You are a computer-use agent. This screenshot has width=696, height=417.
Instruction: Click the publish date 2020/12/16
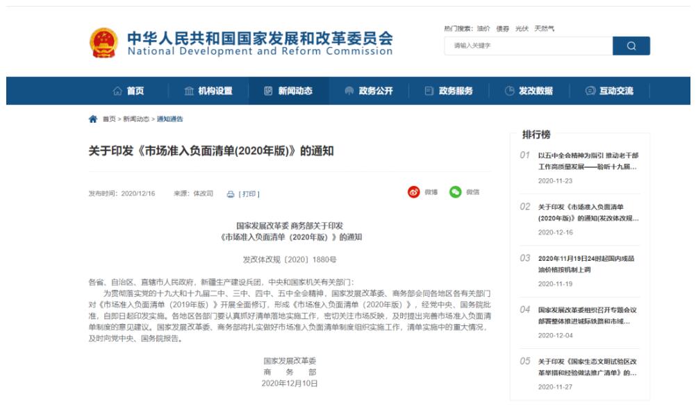pyautogui.click(x=138, y=194)
